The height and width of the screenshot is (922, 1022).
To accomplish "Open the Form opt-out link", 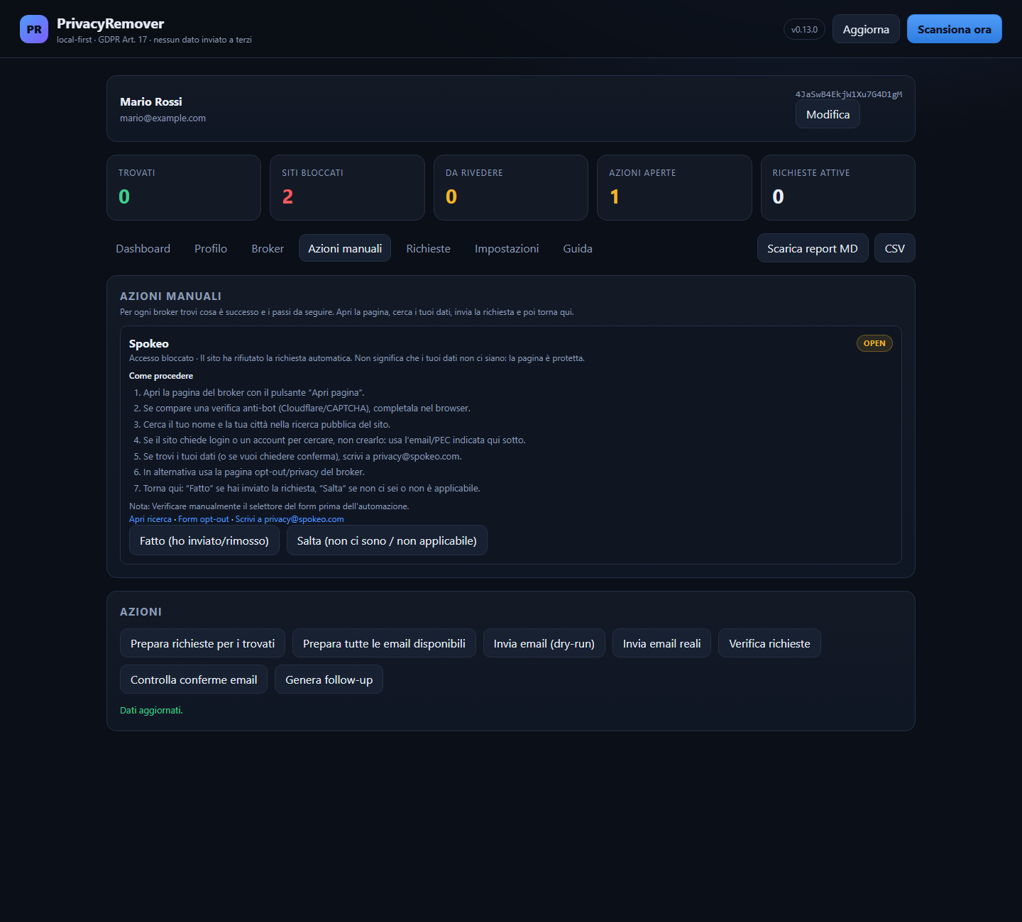I will click(x=204, y=519).
